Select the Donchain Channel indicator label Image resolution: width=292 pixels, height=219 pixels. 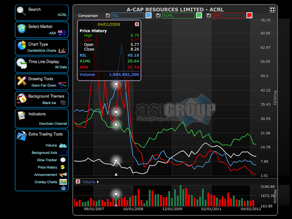point(53,124)
